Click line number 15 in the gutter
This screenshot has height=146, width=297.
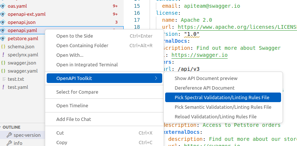(x=137, y=6)
